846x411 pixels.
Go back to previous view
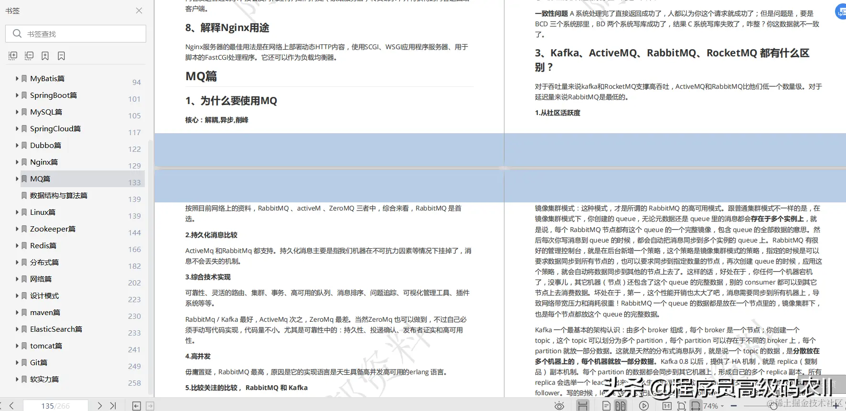pyautogui.click(x=137, y=406)
